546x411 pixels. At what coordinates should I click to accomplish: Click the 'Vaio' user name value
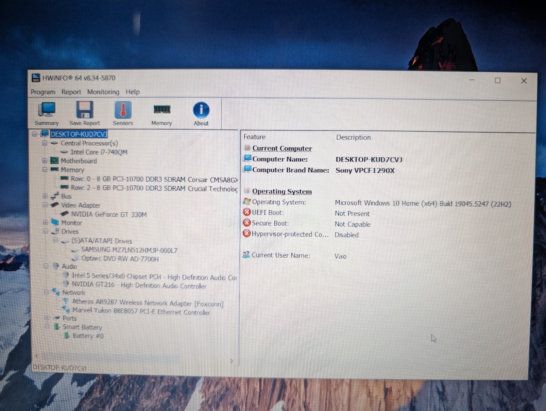[x=340, y=256]
